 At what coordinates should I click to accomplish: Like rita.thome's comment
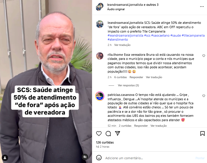(x=204, y=56)
